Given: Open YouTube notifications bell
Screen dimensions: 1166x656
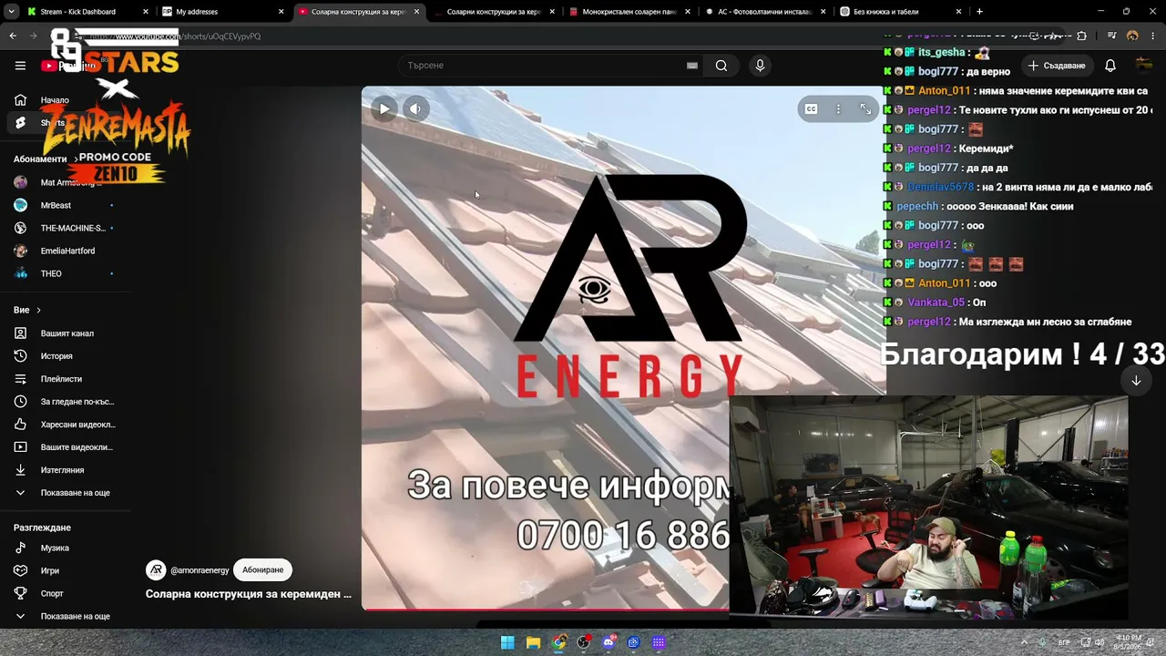Looking at the screenshot, I should 1110,66.
